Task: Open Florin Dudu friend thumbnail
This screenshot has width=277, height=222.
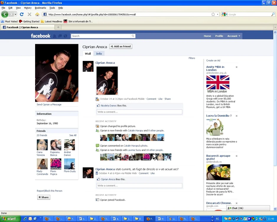Action: pyautogui.click(x=69, y=164)
